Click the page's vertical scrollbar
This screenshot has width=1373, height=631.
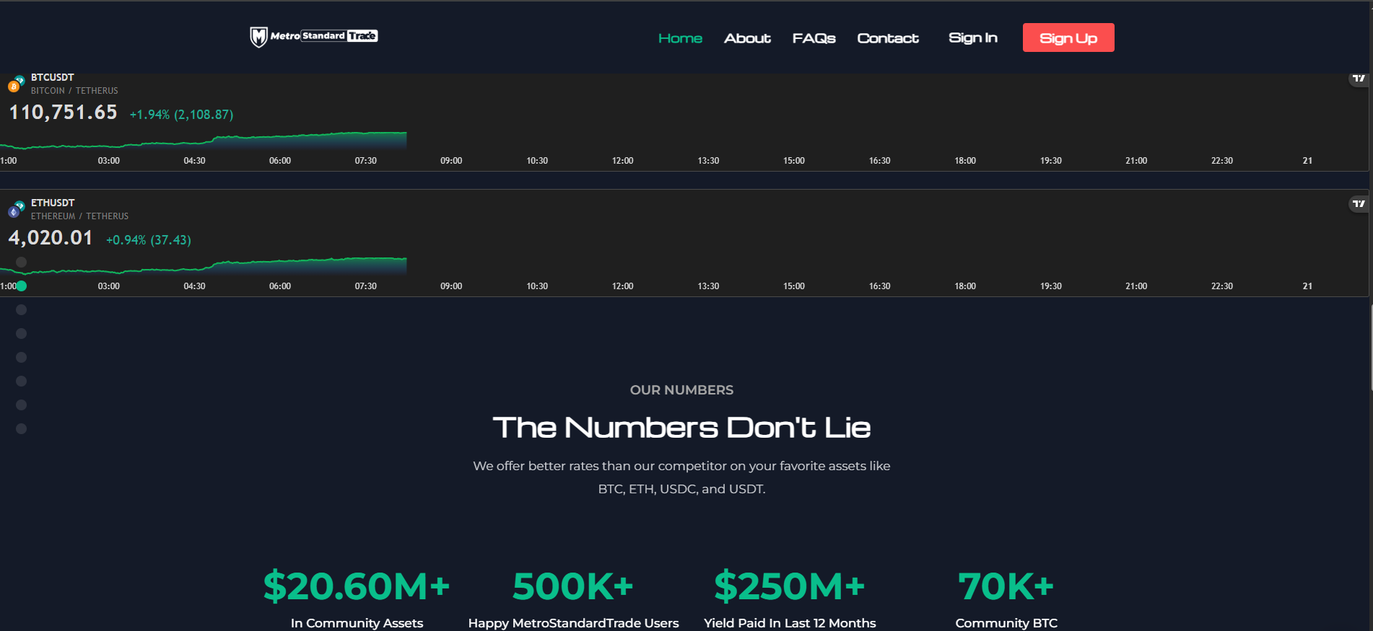pos(1370,346)
